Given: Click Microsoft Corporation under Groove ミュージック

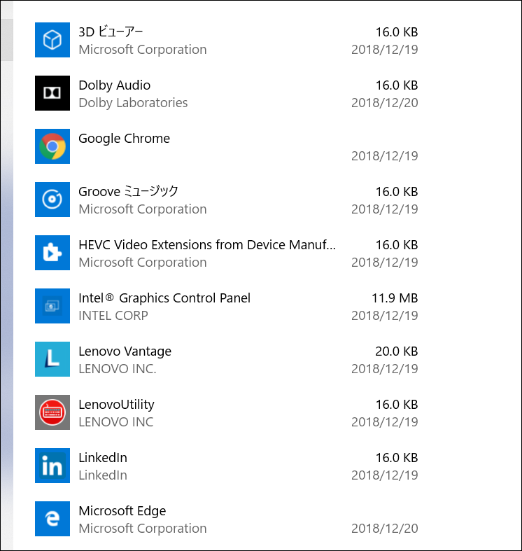Looking at the screenshot, I should (x=143, y=209).
